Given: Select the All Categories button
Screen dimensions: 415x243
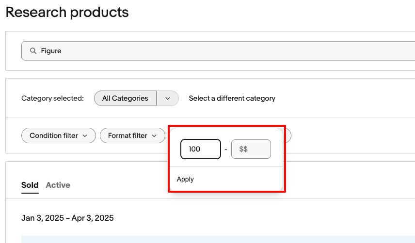Looking at the screenshot, I should click(x=125, y=98).
